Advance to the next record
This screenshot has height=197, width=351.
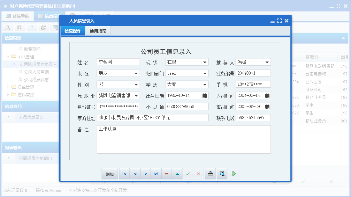coord(145,173)
